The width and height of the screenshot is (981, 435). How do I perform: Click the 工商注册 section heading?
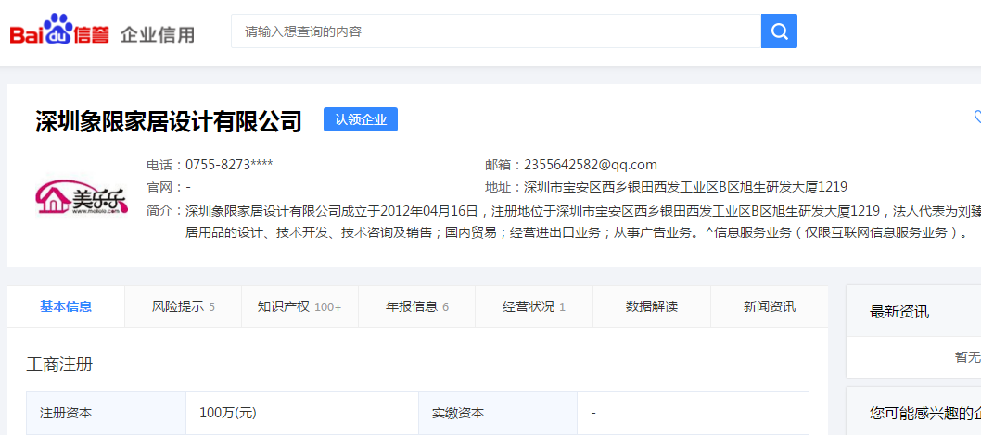point(60,365)
